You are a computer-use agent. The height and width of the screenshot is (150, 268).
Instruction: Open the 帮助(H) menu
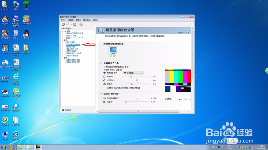(95, 20)
